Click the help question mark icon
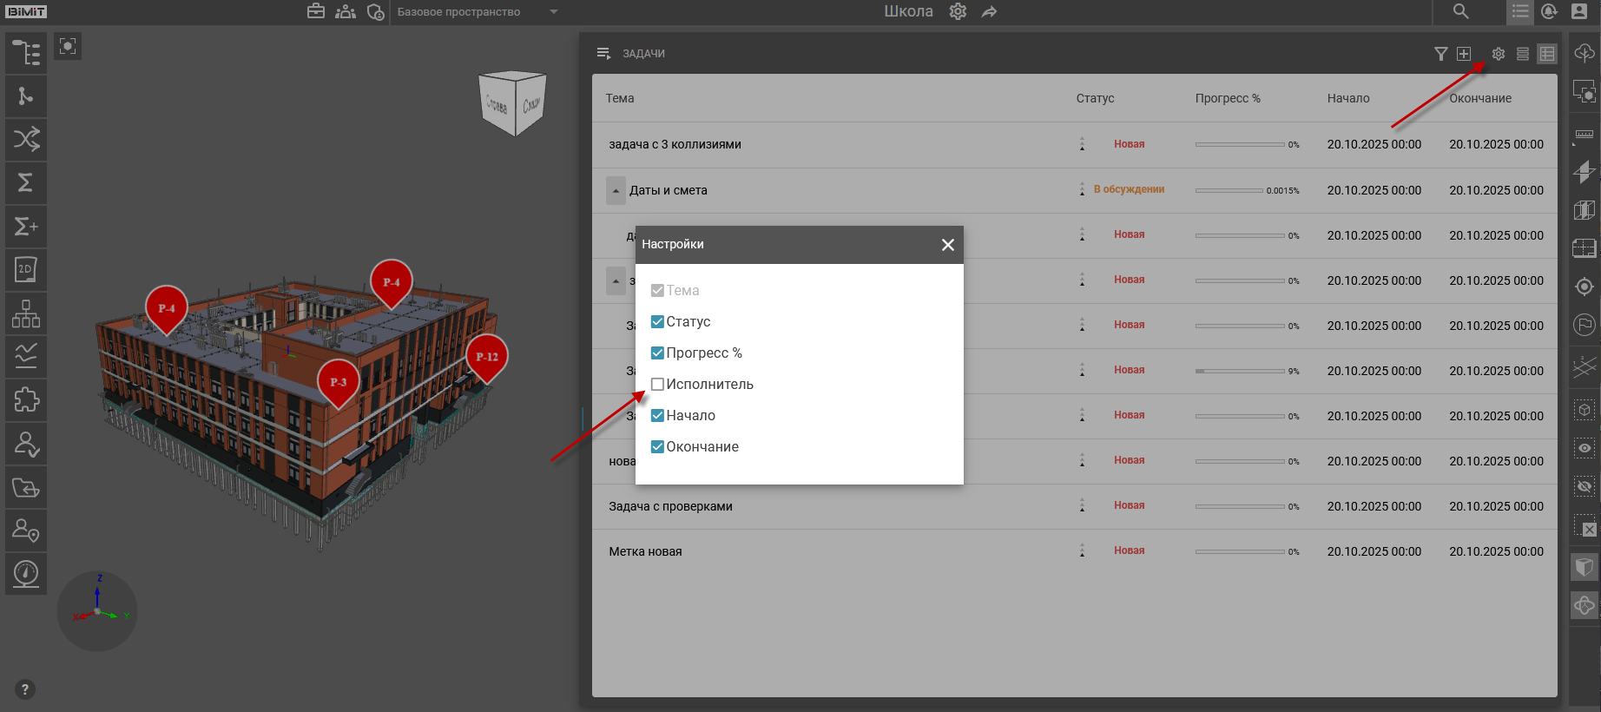 click(x=24, y=689)
